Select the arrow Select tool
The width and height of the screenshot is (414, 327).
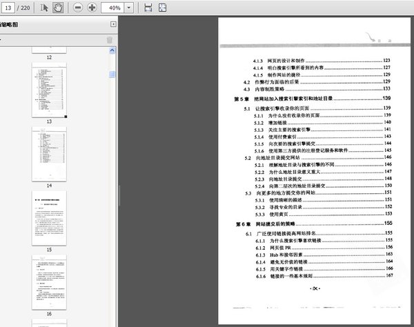(44, 8)
